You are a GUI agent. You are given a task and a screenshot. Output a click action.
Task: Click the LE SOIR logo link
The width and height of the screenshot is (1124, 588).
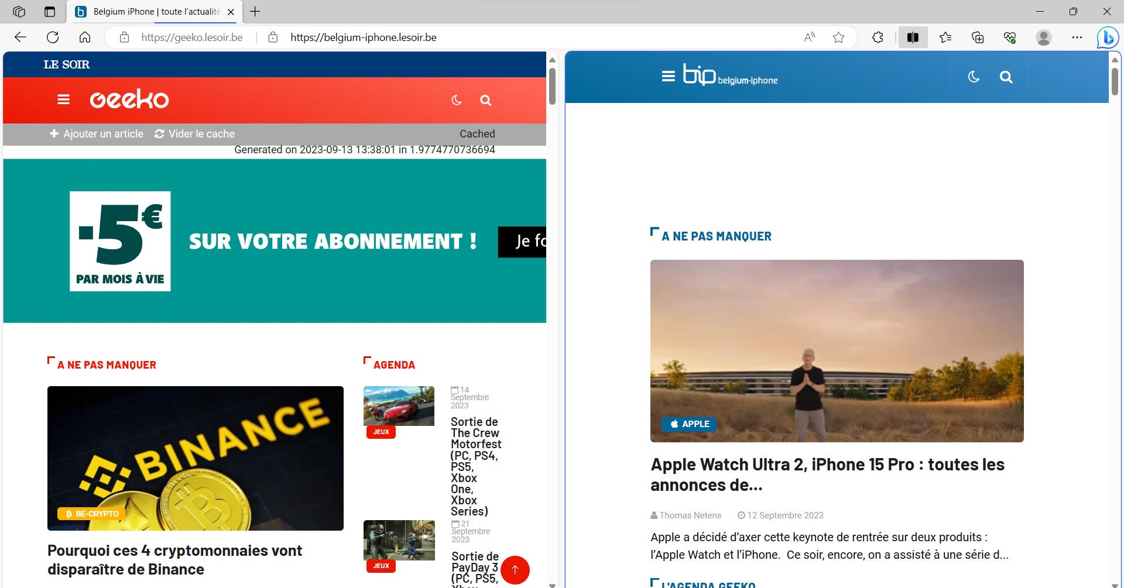click(x=67, y=64)
